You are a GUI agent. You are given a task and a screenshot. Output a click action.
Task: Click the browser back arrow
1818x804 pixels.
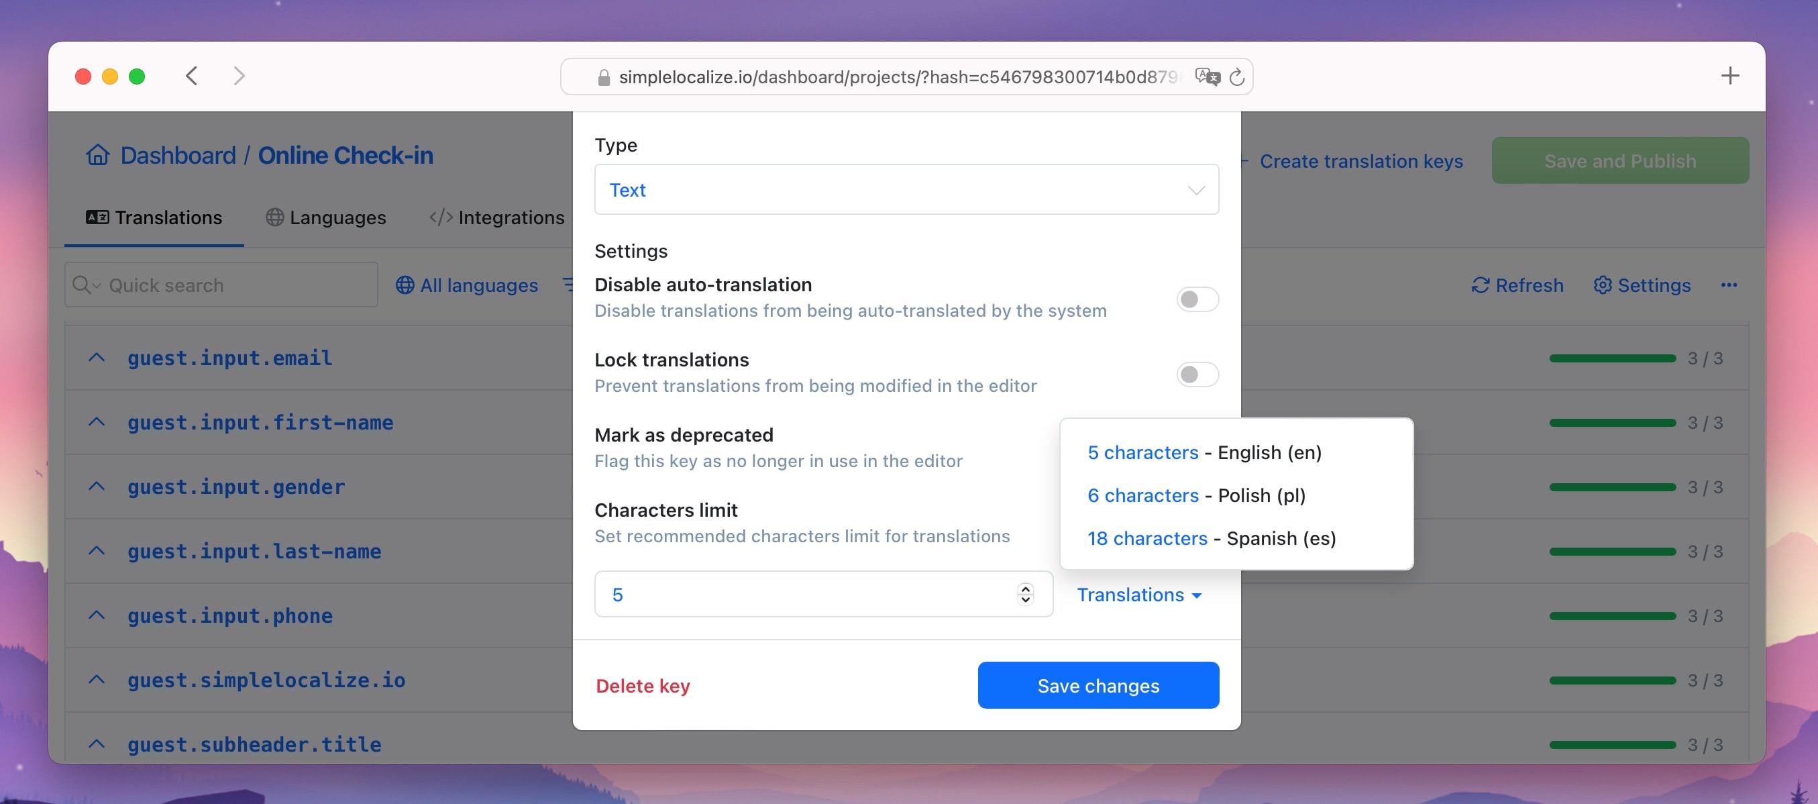coord(191,77)
